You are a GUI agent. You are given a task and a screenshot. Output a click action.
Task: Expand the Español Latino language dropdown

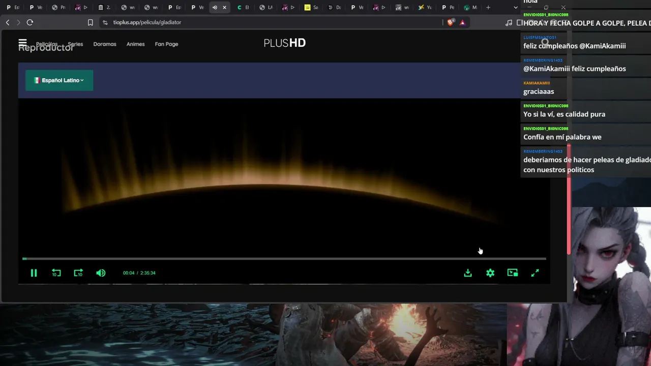point(59,80)
